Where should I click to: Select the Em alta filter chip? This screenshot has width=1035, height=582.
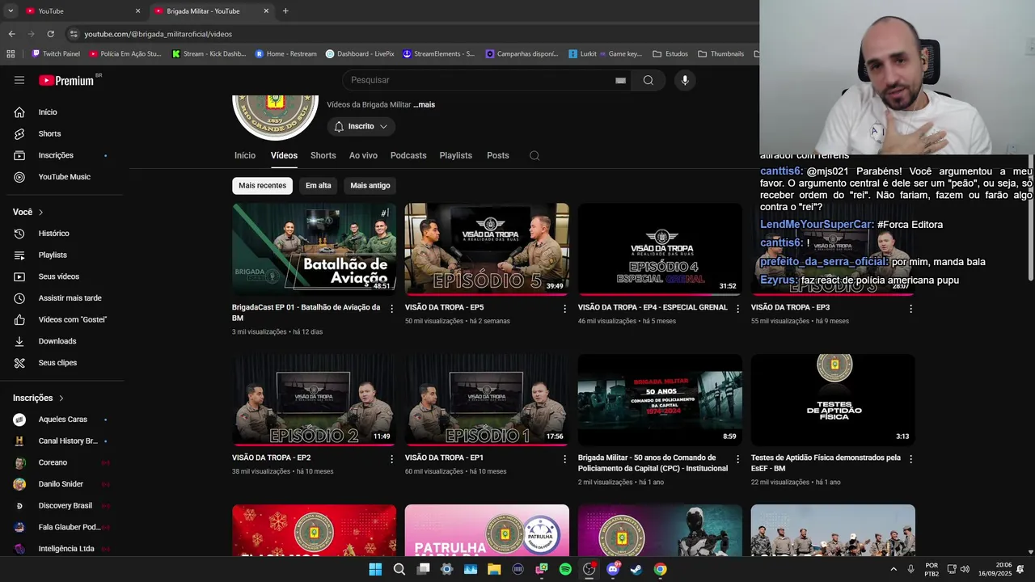click(x=319, y=186)
